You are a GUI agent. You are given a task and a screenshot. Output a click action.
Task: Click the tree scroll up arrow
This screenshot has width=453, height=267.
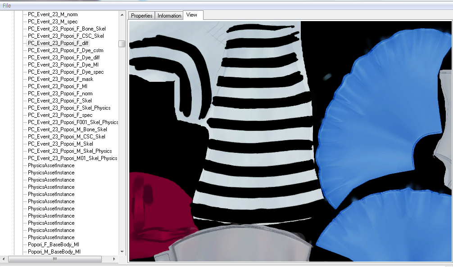[x=122, y=15]
